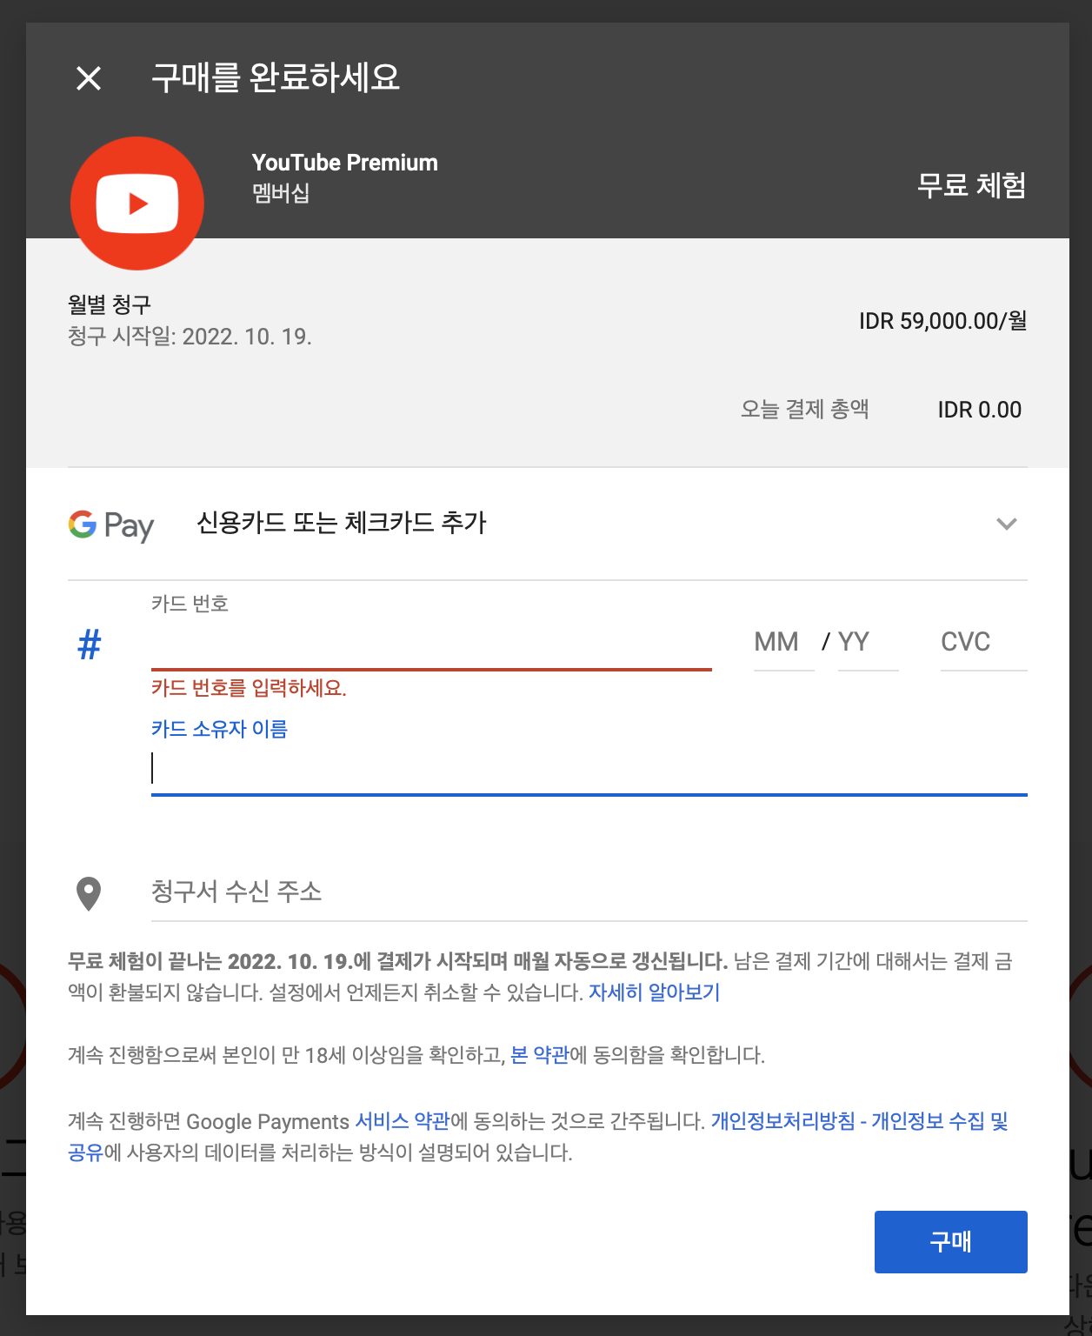Image resolution: width=1092 pixels, height=1336 pixels.
Task: Click the YouTube Premium logo icon
Action: pyautogui.click(x=137, y=203)
